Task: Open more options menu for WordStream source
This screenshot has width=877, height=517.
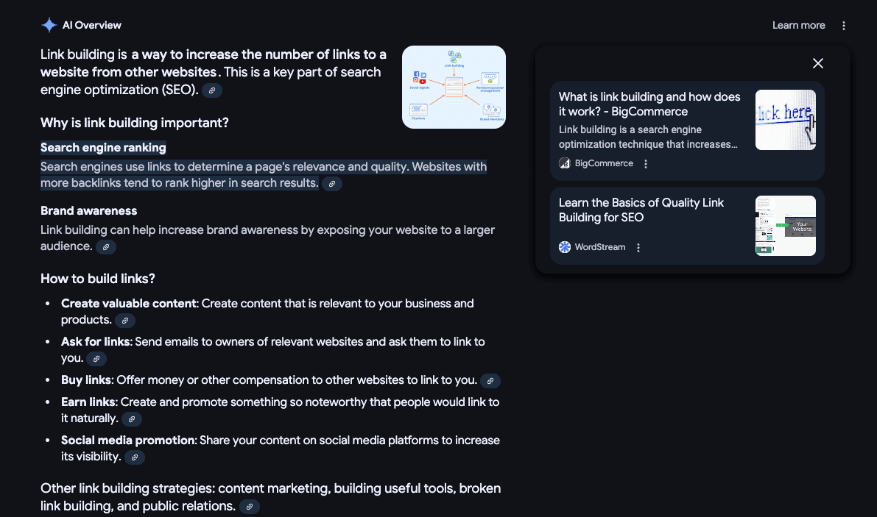Action: click(x=638, y=248)
